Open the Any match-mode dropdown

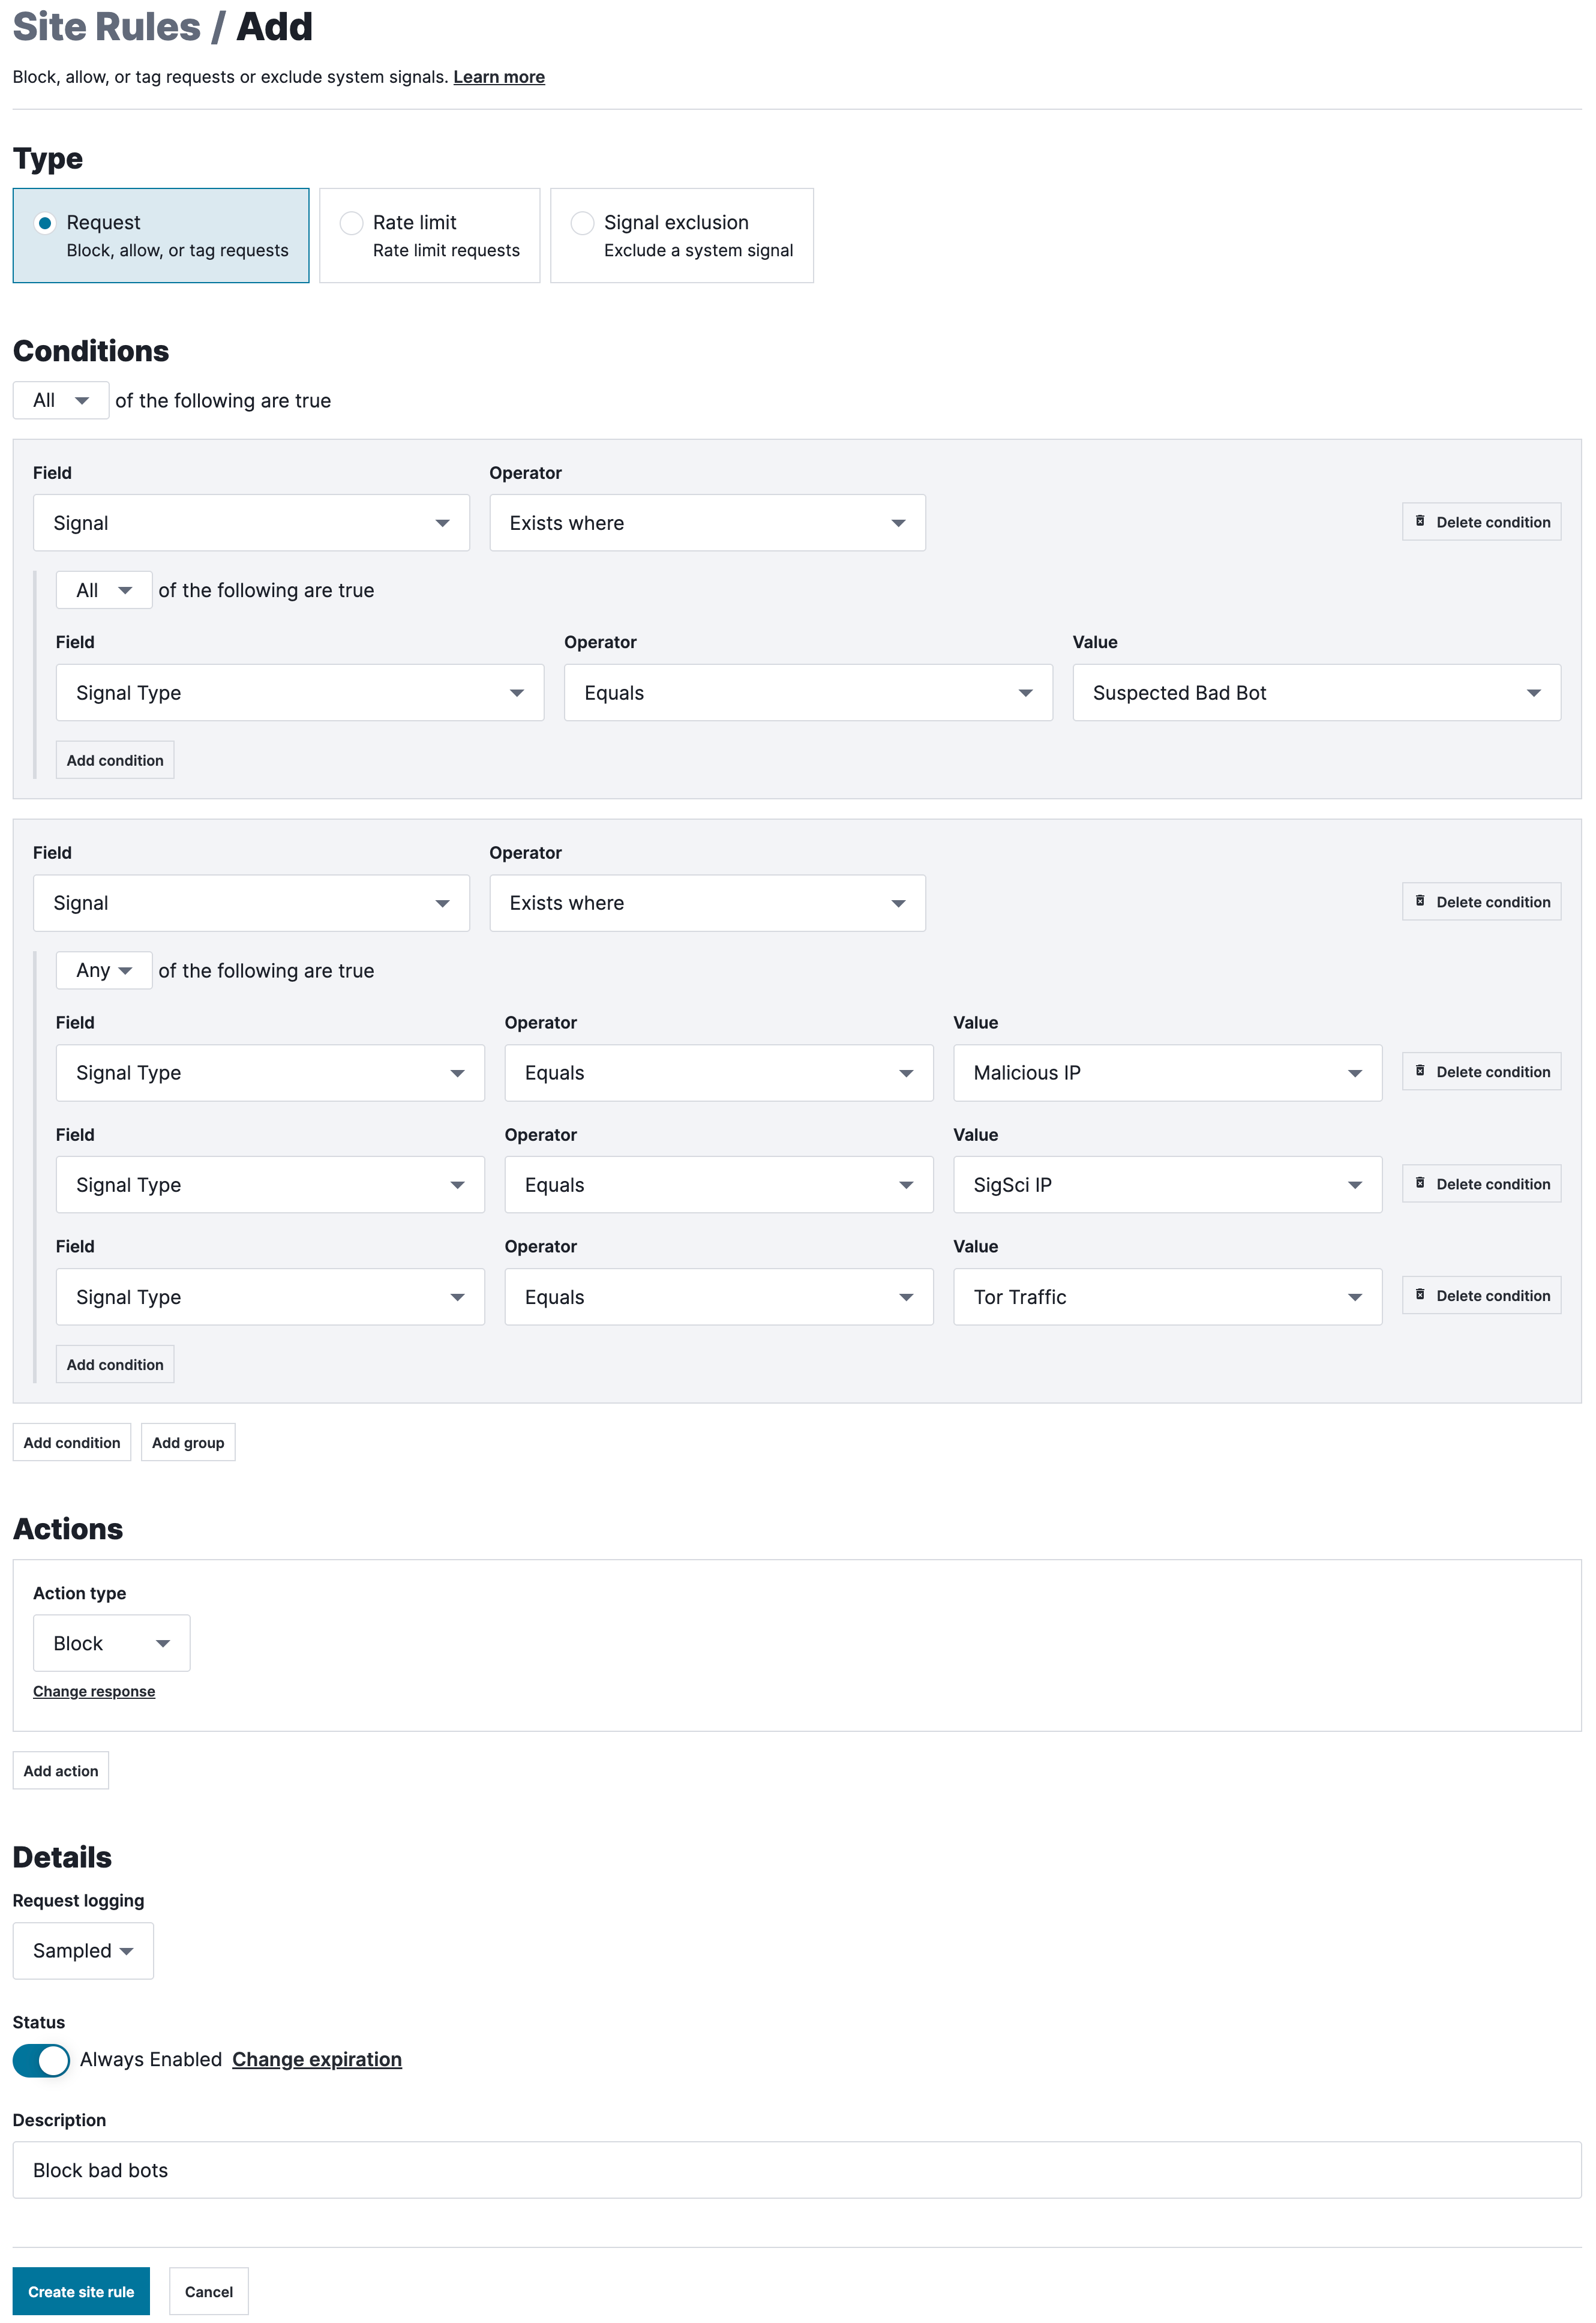(103, 970)
